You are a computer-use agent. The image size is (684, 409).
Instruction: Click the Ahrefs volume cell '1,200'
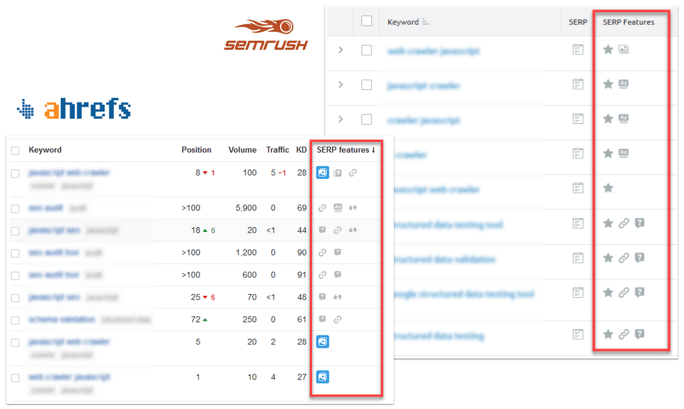tap(246, 252)
